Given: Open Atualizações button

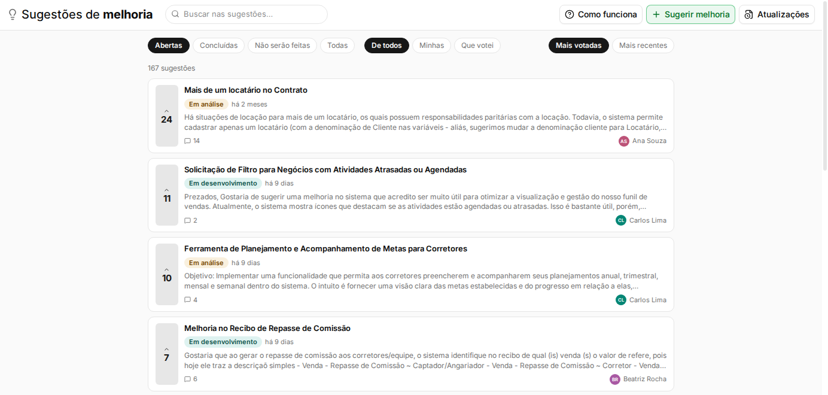Looking at the screenshot, I should pos(777,14).
